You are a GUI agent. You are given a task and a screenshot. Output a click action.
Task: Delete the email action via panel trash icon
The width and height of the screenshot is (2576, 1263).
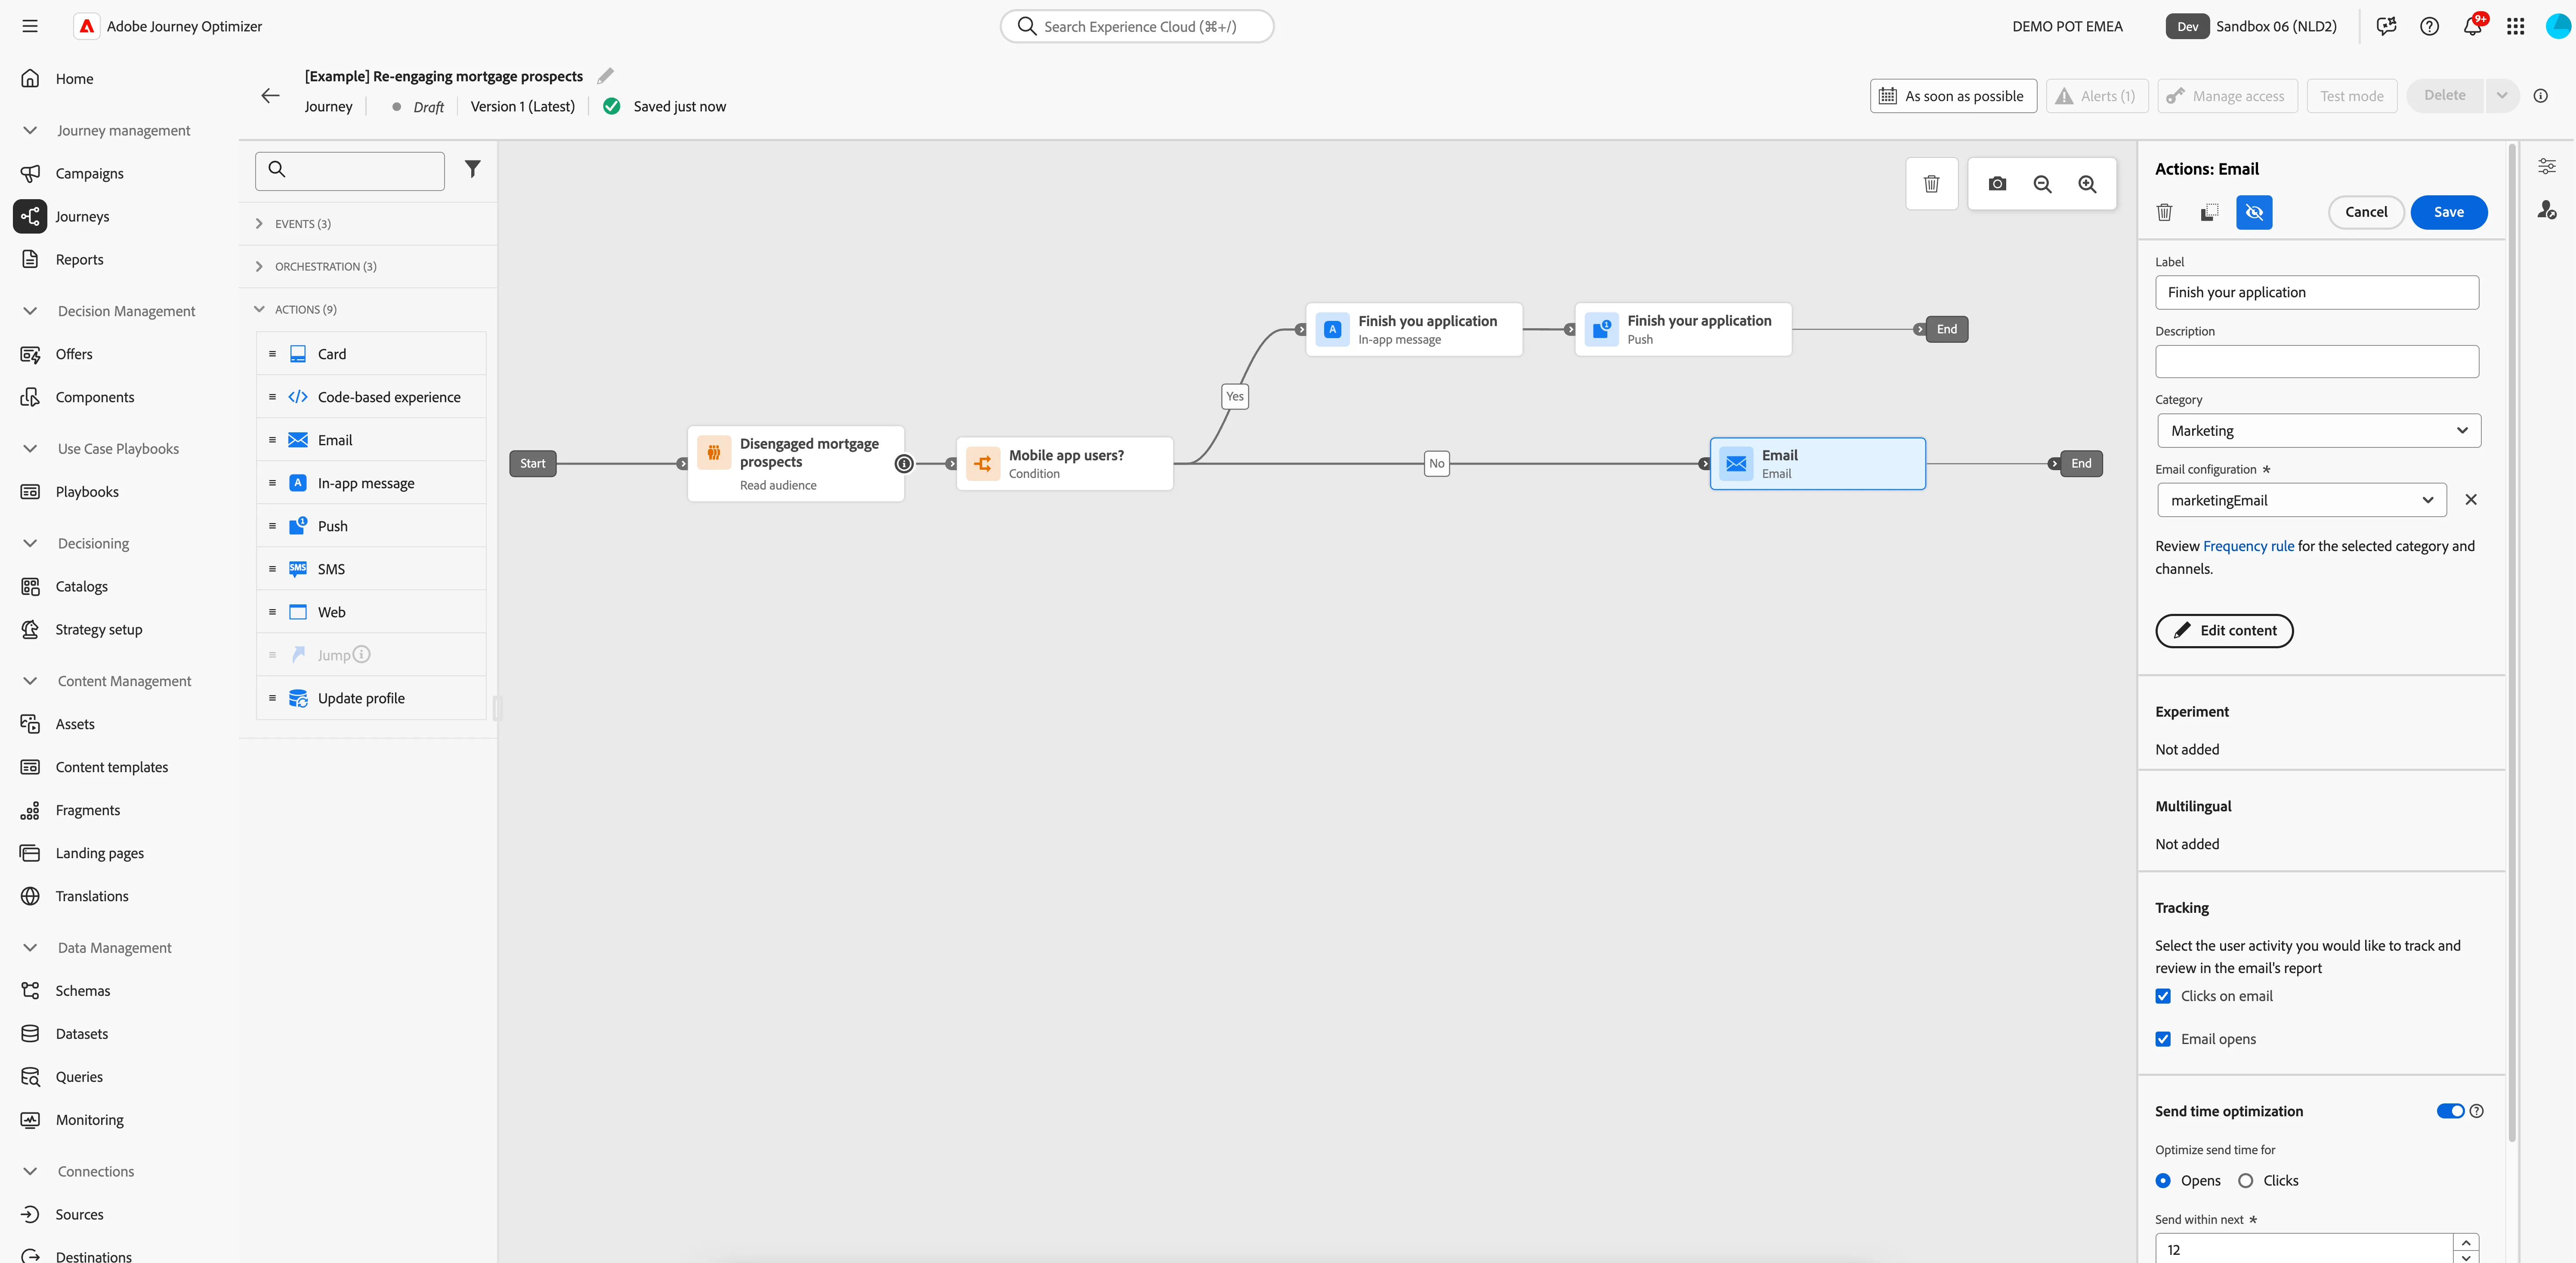(x=2164, y=212)
